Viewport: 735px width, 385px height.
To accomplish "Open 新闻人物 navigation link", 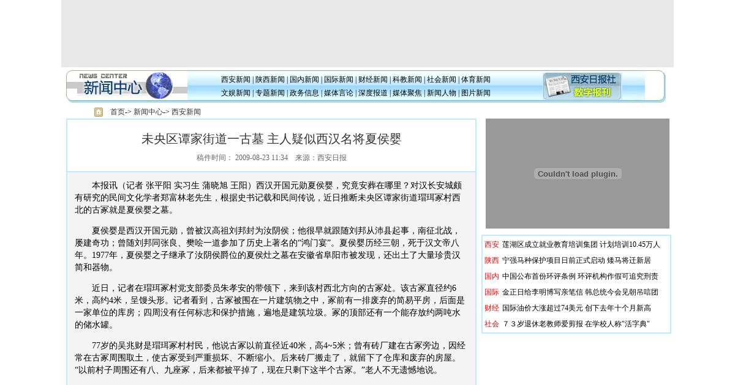I will coord(442,93).
